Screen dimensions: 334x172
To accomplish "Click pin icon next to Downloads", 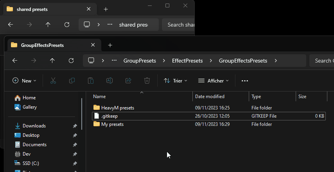I will (75, 126).
